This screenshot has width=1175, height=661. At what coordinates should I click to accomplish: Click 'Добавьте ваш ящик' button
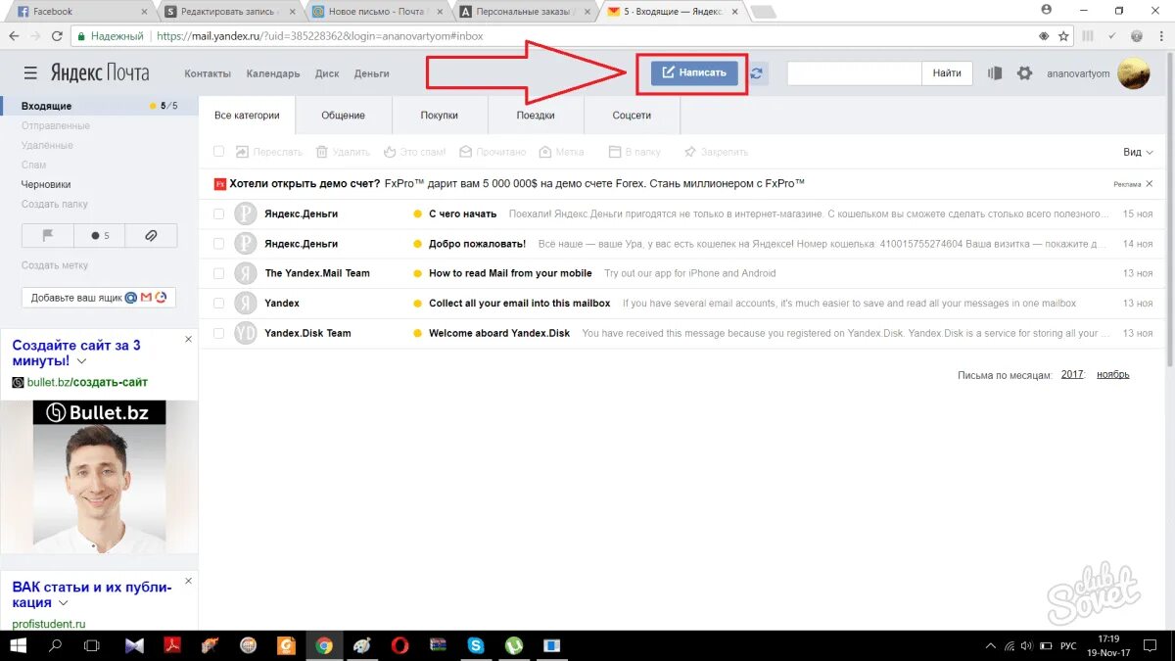[98, 297]
